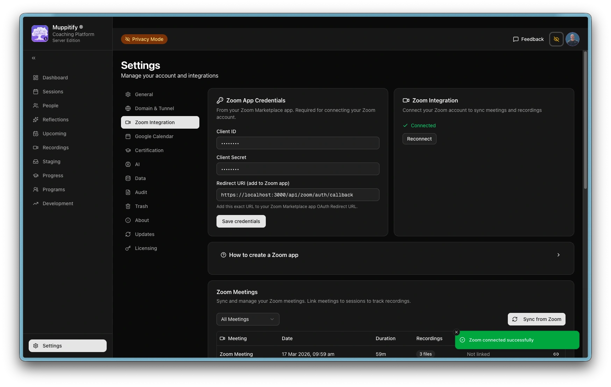Select Google Calendar settings tab
The height and width of the screenshot is (387, 611).
coord(154,136)
